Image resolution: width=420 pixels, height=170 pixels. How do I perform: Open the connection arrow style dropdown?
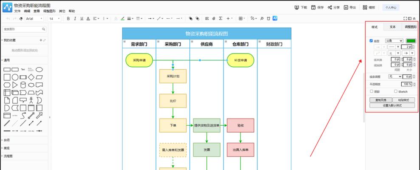[x=151, y=19]
